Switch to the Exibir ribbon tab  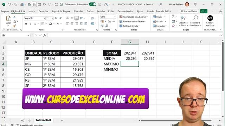(x=111, y=11)
